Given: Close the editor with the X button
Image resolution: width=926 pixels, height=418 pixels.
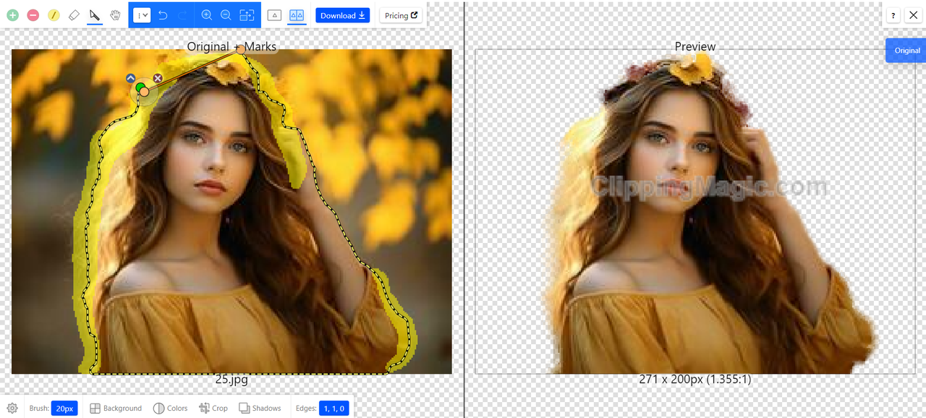Looking at the screenshot, I should [912, 15].
